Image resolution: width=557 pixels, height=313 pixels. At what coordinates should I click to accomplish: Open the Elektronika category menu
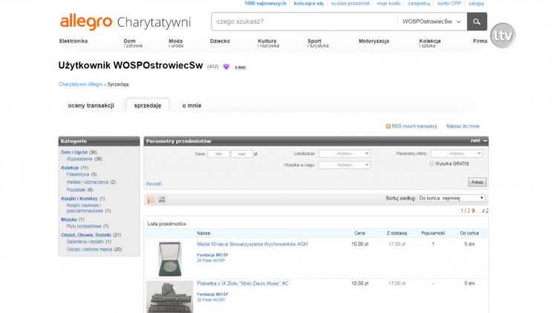pos(74,42)
